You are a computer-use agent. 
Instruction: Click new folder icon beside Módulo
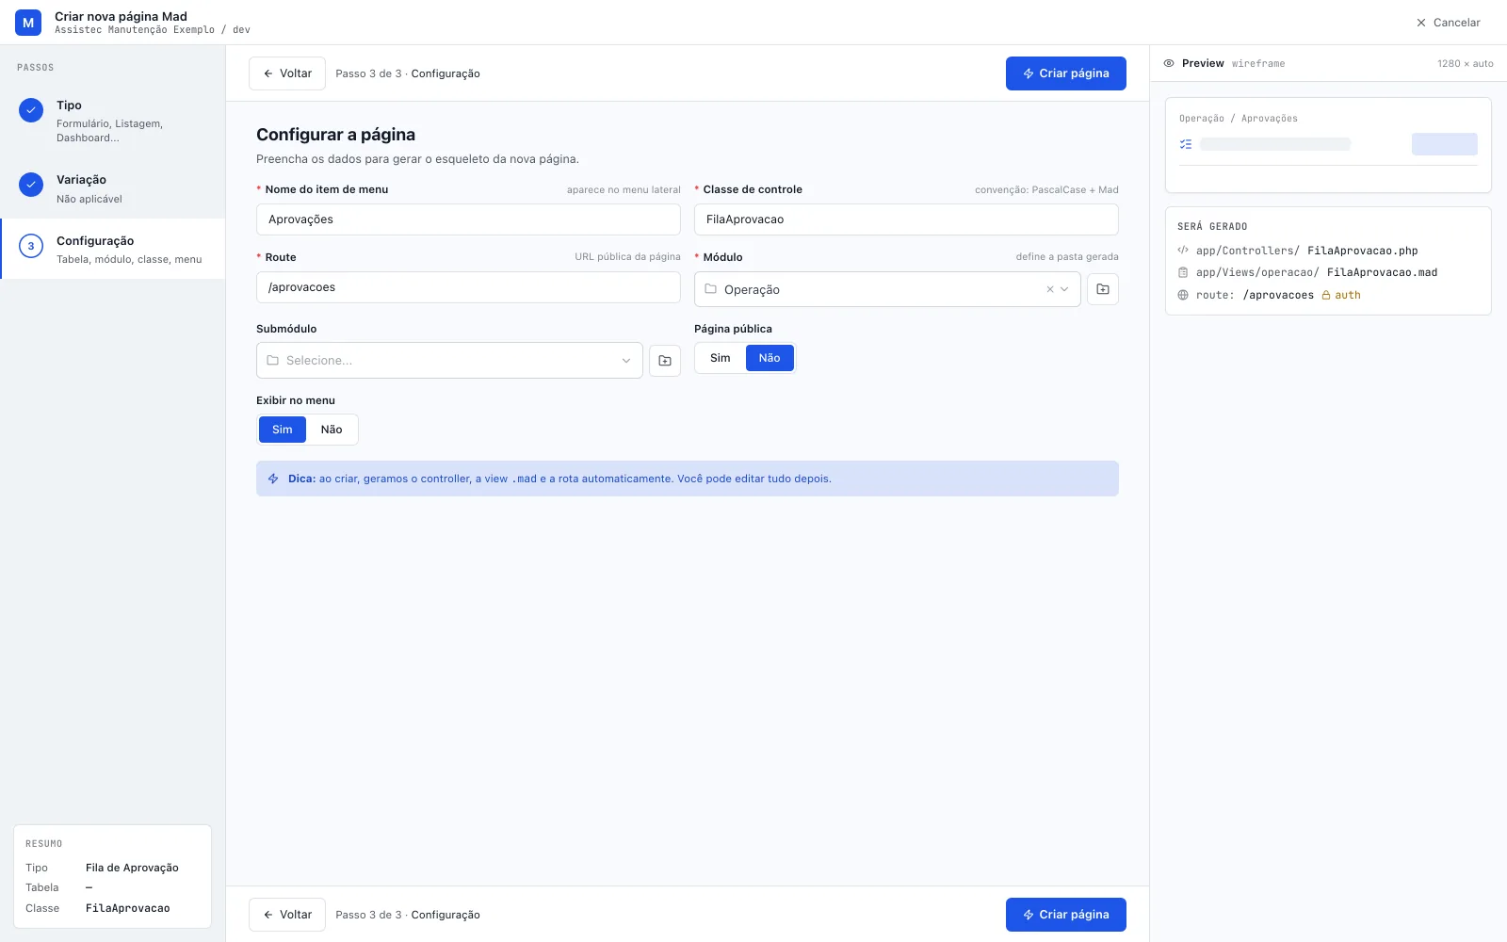(1103, 289)
